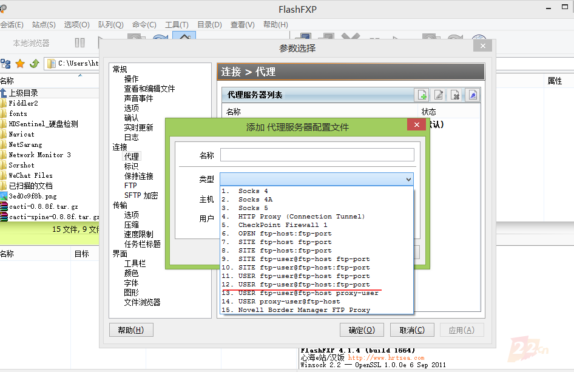The image size is (574, 372).
Task: Select 声音事件 tree item
Action: tap(138, 98)
